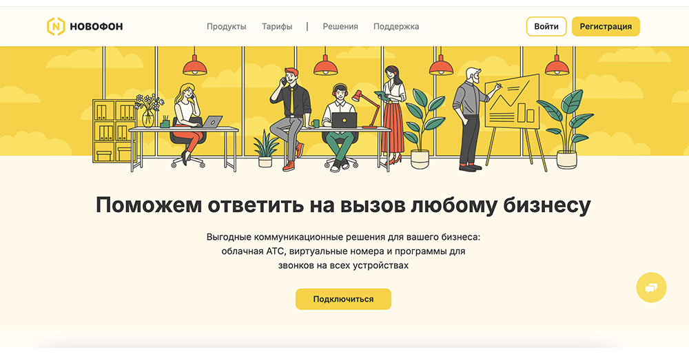Select Поддержка in the top navigation

(x=396, y=26)
